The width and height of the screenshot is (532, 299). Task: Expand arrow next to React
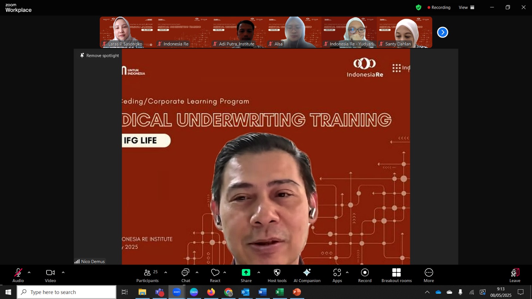point(225,272)
